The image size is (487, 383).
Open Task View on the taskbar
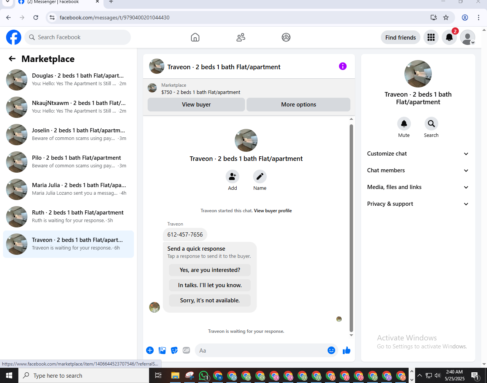click(x=158, y=375)
